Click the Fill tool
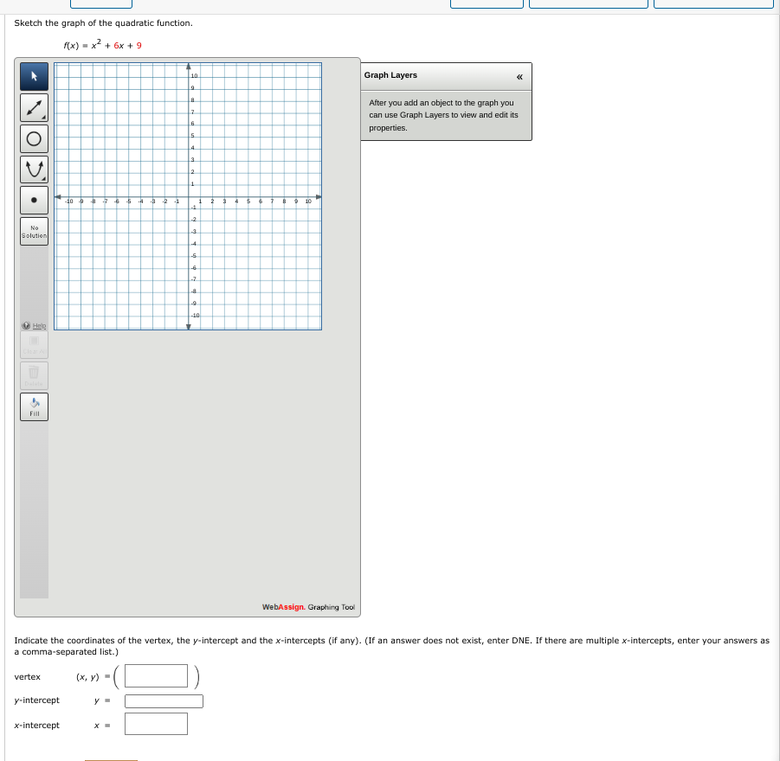This screenshot has width=780, height=761. [x=33, y=406]
